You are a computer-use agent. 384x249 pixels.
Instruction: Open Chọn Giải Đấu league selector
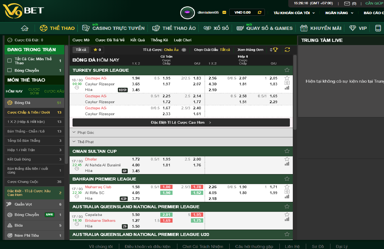tap(212, 50)
